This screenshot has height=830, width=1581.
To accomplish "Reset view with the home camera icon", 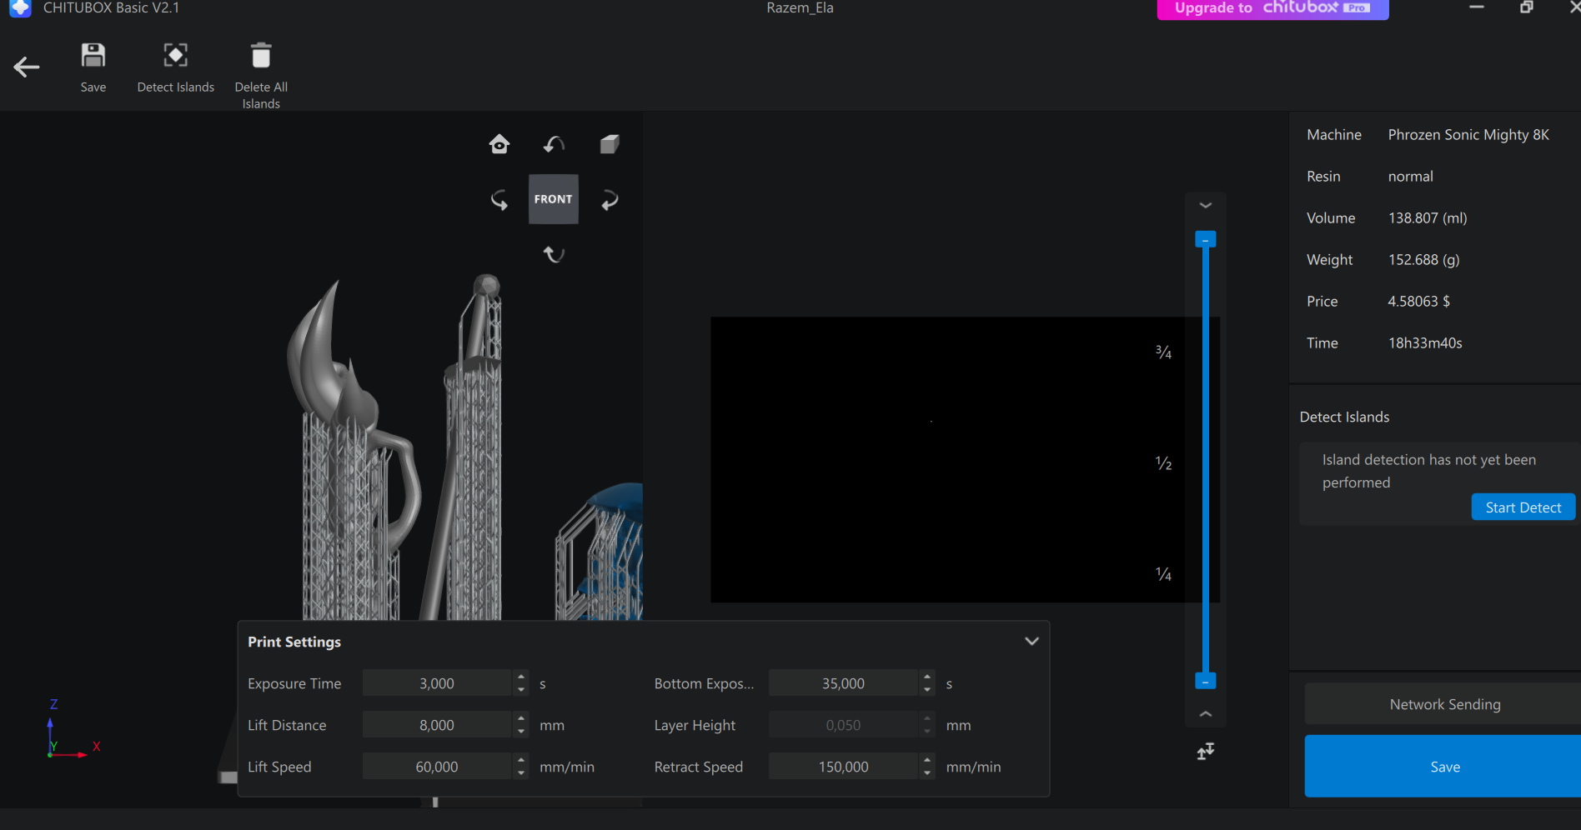I will [x=499, y=144].
